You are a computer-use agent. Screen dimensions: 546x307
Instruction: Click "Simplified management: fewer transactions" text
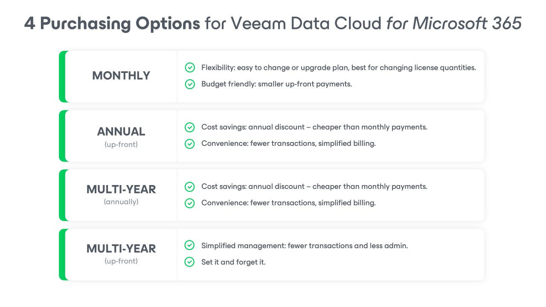click(305, 246)
